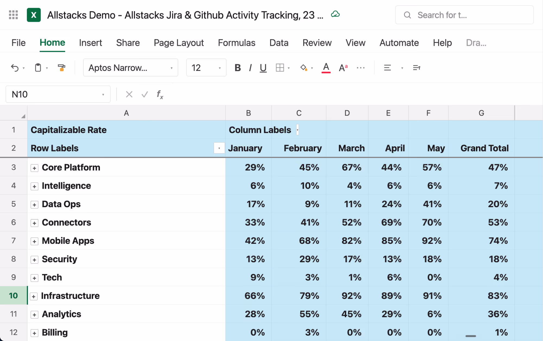Click the Excel logo icon
Viewport: 543px width, 341px height.
point(34,15)
